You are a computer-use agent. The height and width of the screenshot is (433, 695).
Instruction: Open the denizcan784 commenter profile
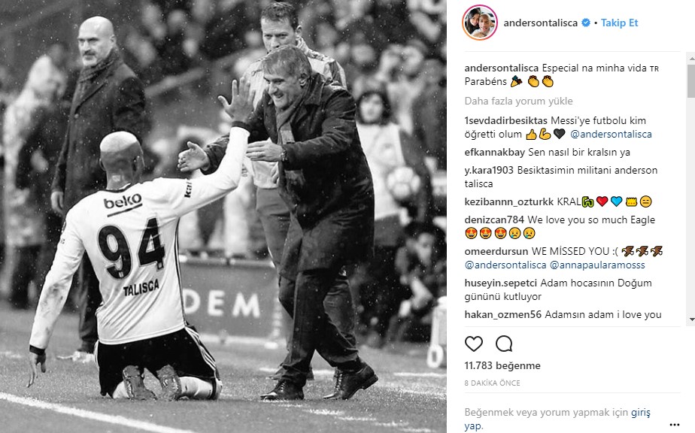[x=494, y=220]
